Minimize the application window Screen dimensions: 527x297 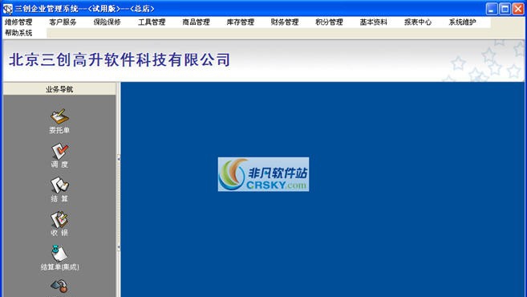pos(492,9)
